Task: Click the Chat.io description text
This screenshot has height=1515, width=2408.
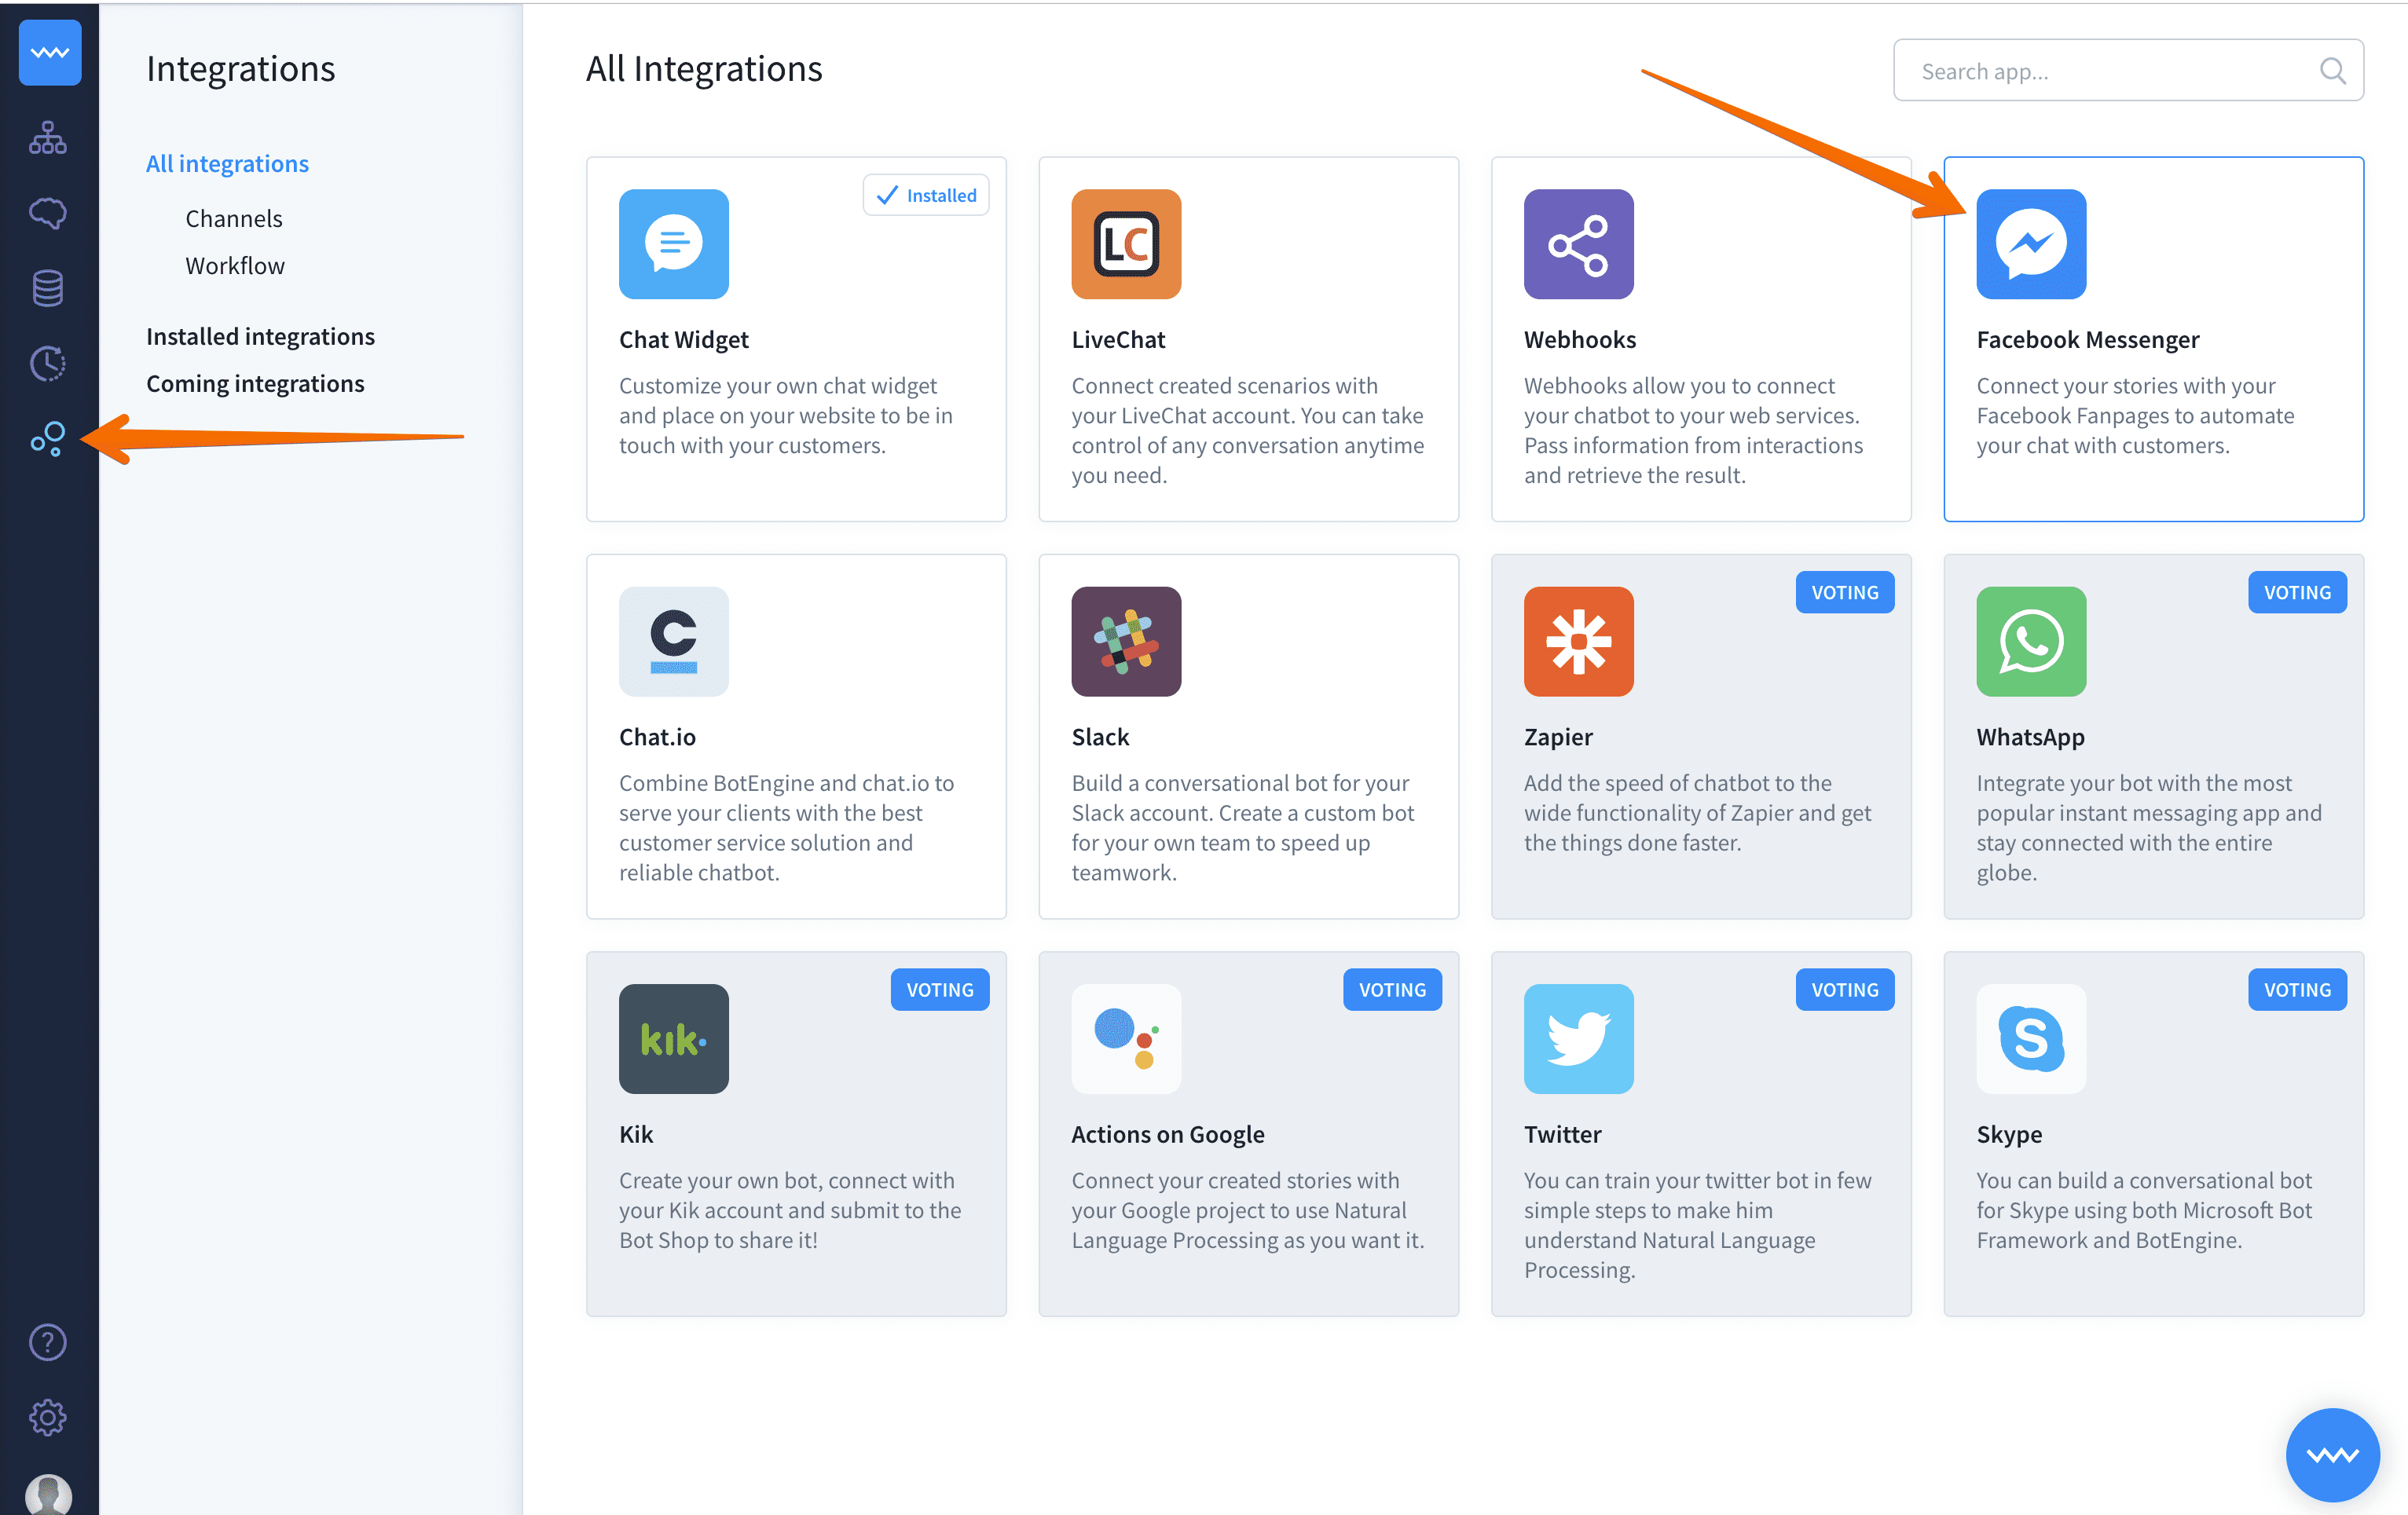Action: pyautogui.click(x=786, y=829)
